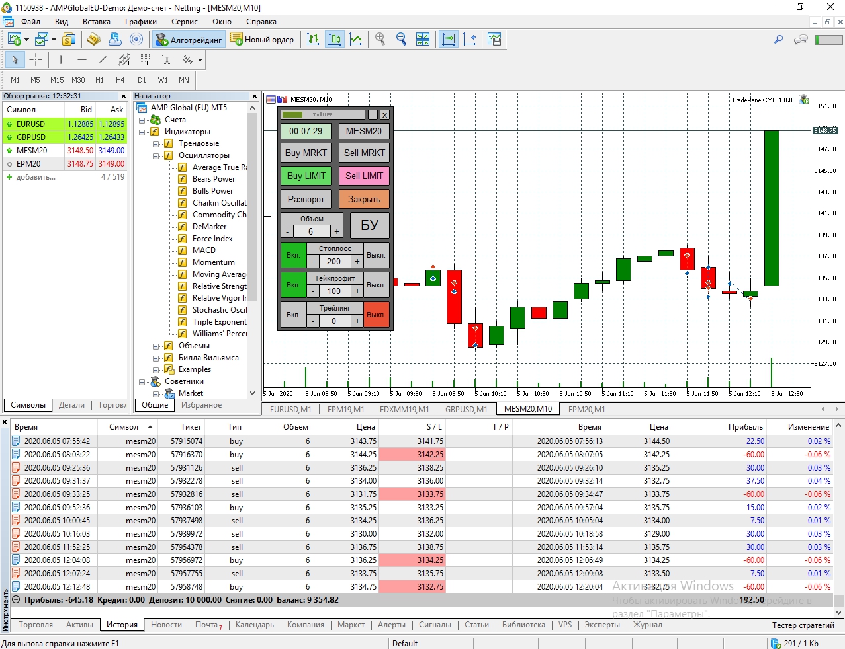Turn on Трейлинг with Вкл. button

[x=294, y=315]
